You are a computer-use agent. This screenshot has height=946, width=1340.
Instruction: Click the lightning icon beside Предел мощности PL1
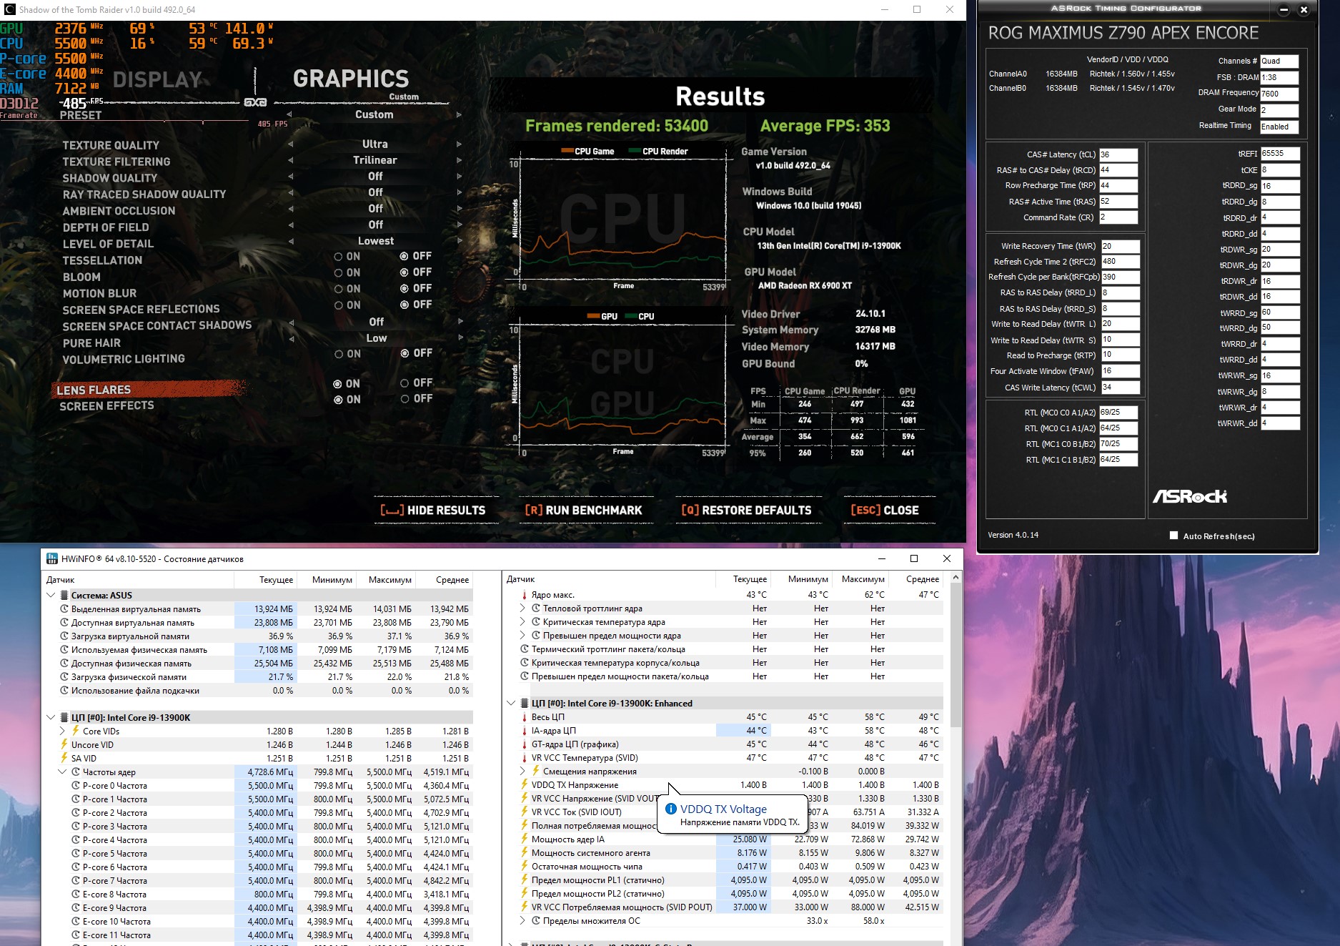click(x=524, y=880)
